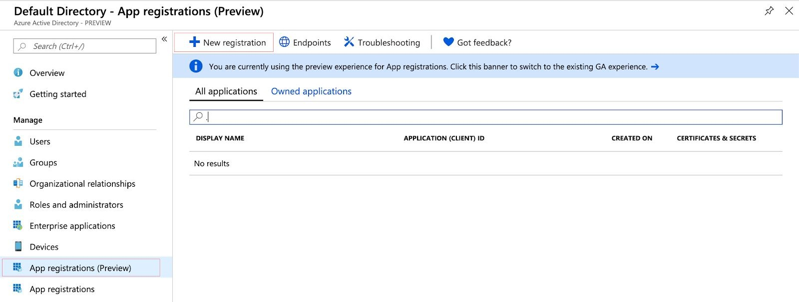Click the Groups icon in sidebar

coord(18,162)
